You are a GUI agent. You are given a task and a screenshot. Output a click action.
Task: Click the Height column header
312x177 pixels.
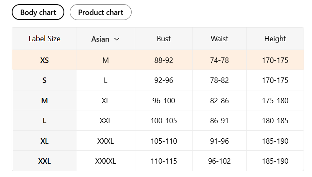[275, 39]
